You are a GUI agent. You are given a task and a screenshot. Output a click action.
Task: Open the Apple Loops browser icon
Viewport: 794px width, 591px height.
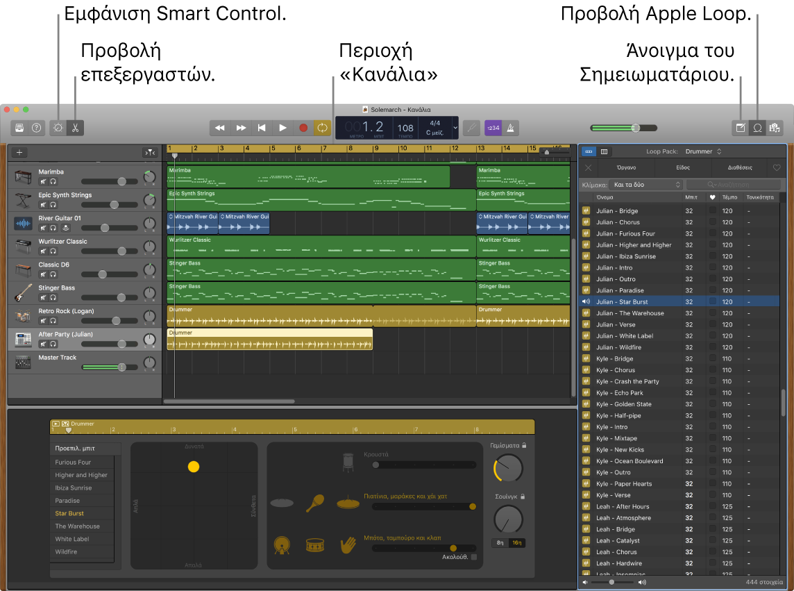[757, 128]
